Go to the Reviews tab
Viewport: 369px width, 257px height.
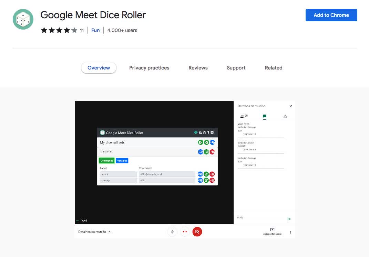(x=198, y=68)
